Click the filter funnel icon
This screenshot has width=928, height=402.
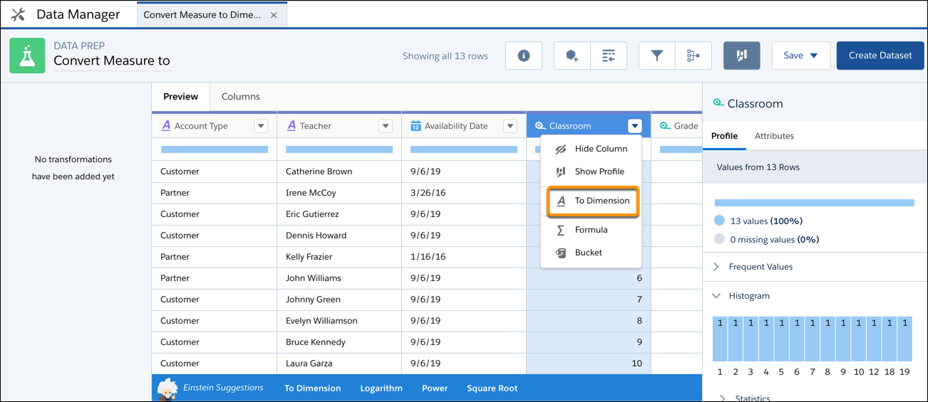(656, 55)
